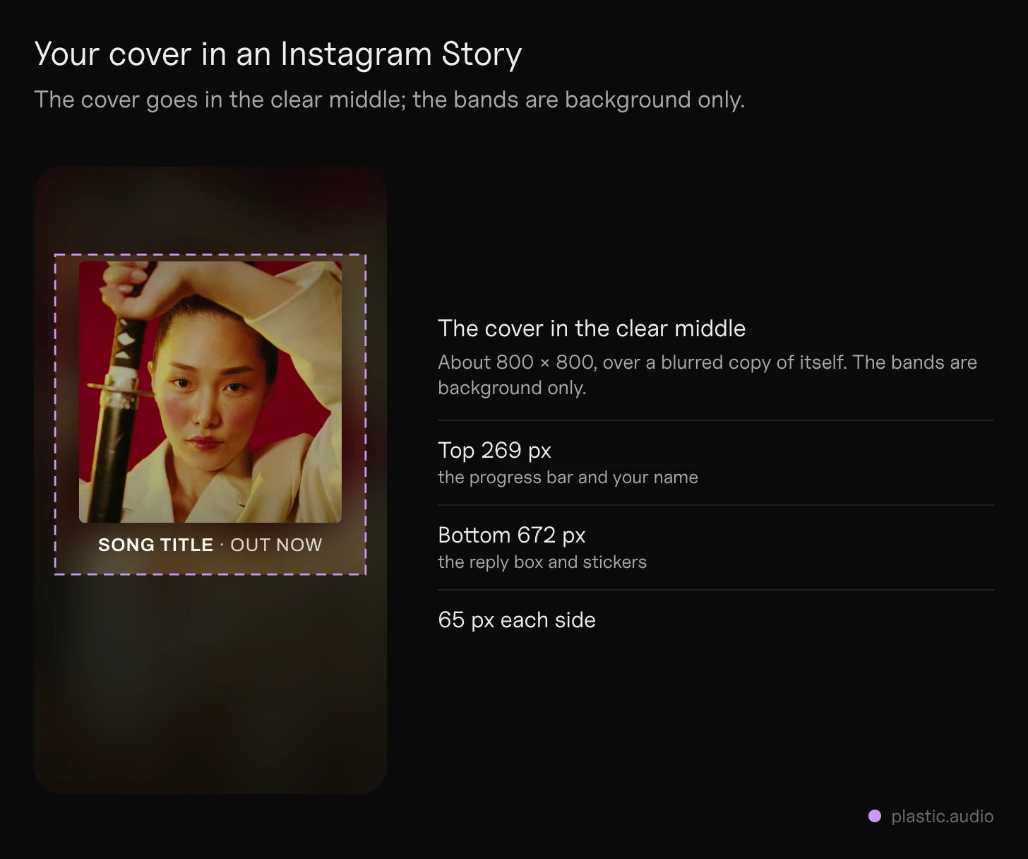Select "the progress bar and your name" text
Image resolution: width=1028 pixels, height=859 pixels.
coord(568,478)
